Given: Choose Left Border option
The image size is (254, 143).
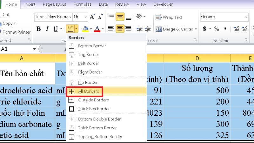Looking at the screenshot, I should pyautogui.click(x=106, y=63).
